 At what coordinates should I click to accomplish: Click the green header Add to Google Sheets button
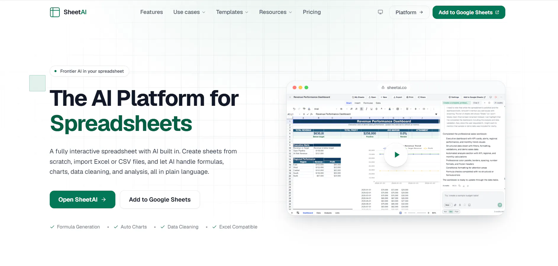469,12
